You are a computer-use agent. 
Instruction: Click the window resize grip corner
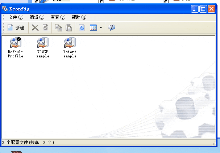pos(213,143)
